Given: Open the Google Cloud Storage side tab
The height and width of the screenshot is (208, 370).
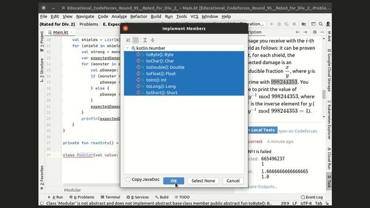Looking at the screenshot, I should [x=329, y=70].
